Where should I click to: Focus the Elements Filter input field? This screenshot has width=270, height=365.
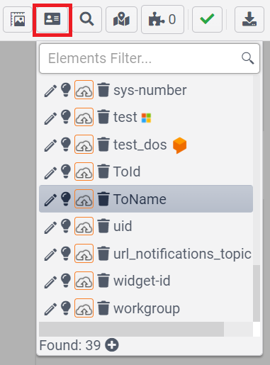150,58
